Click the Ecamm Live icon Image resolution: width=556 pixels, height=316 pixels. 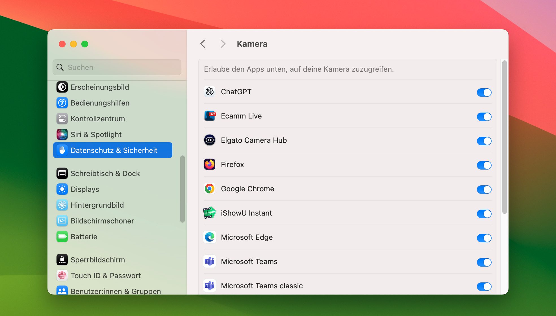pyautogui.click(x=209, y=116)
